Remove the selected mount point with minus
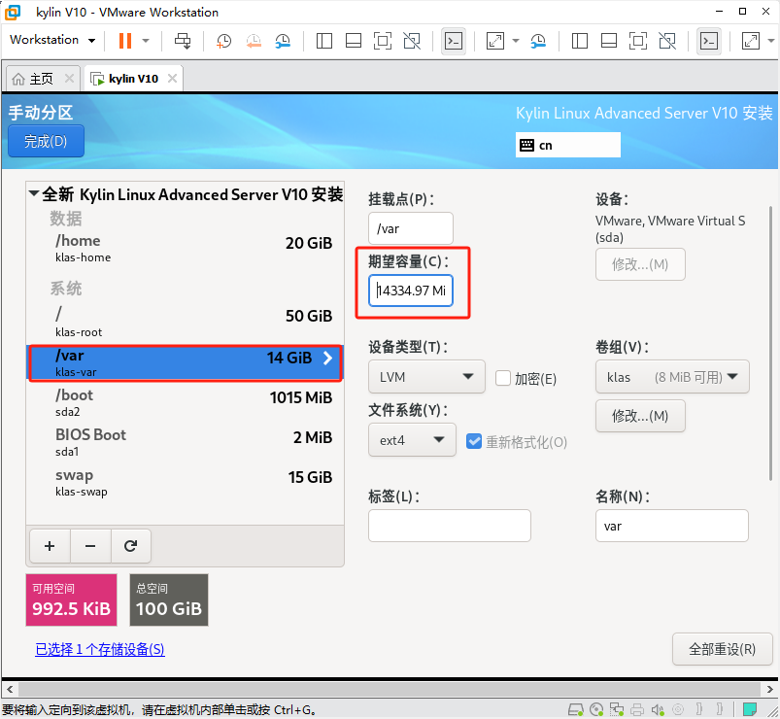 tap(90, 546)
